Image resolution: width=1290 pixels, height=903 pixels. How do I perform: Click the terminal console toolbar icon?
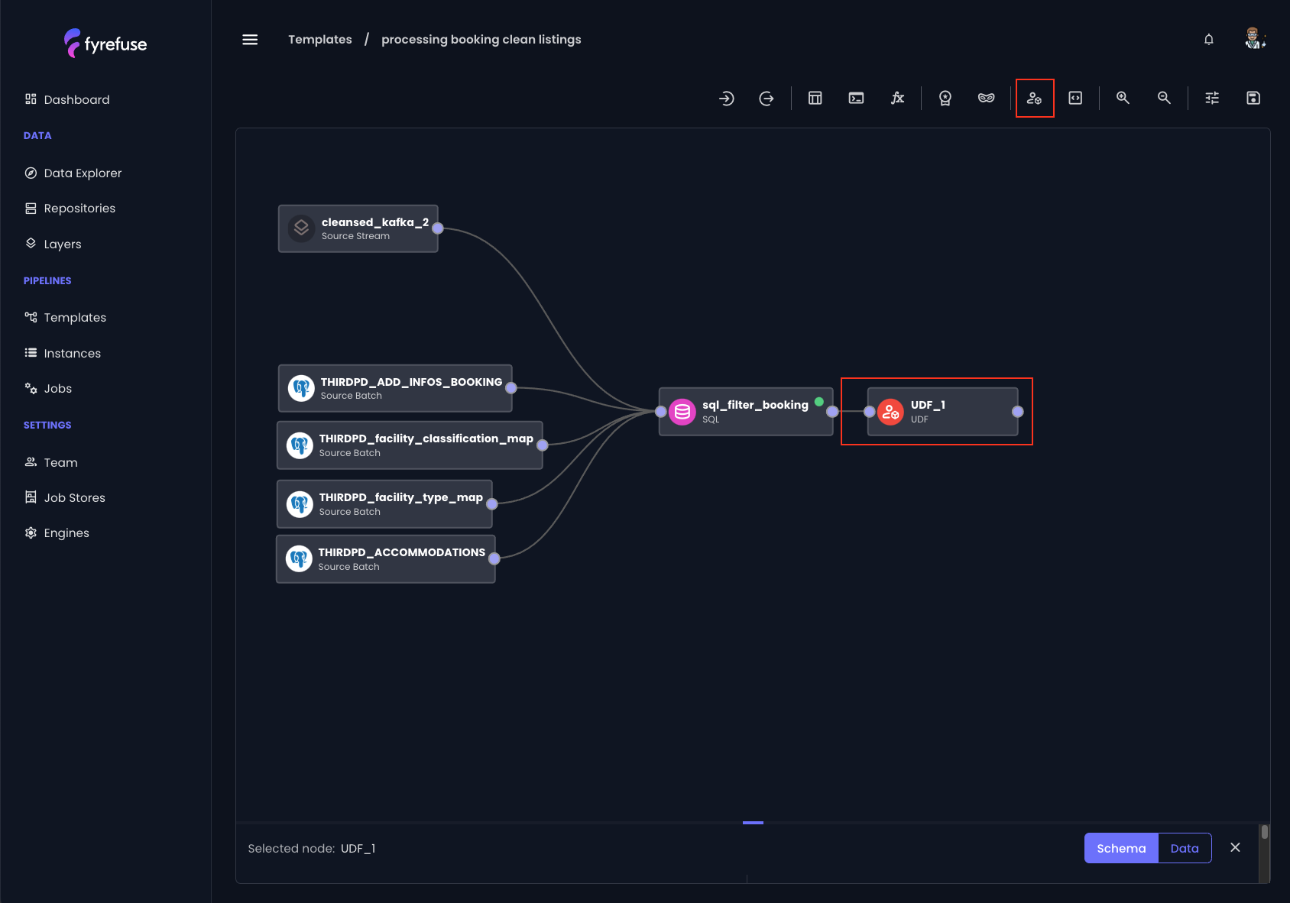856,98
